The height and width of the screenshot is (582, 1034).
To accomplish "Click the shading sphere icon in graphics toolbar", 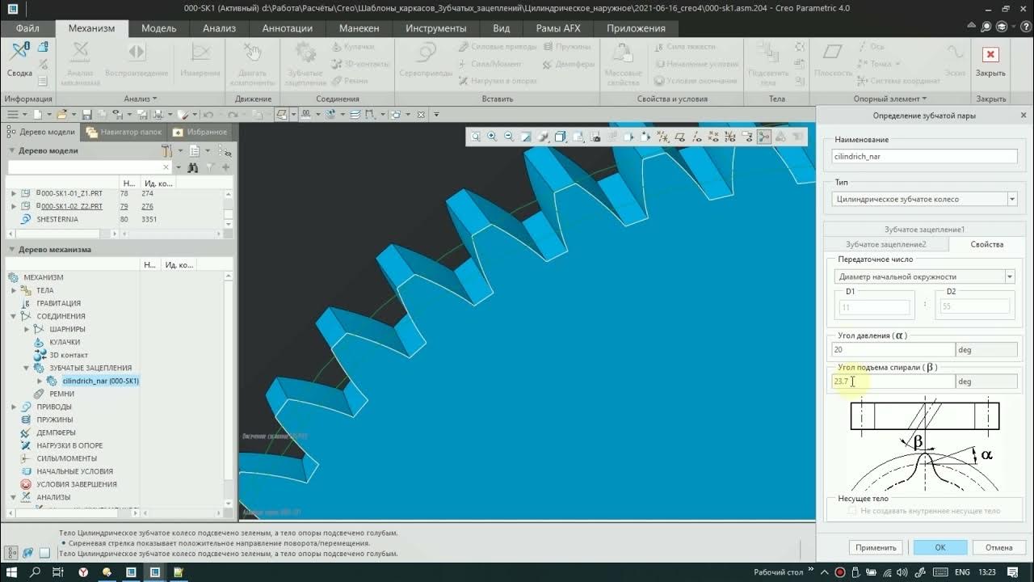I will (x=544, y=137).
